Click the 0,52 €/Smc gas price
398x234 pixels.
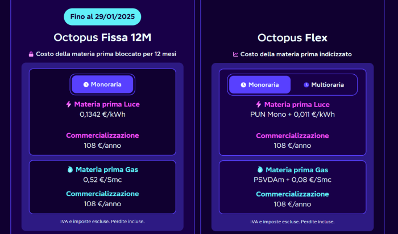[102, 180]
